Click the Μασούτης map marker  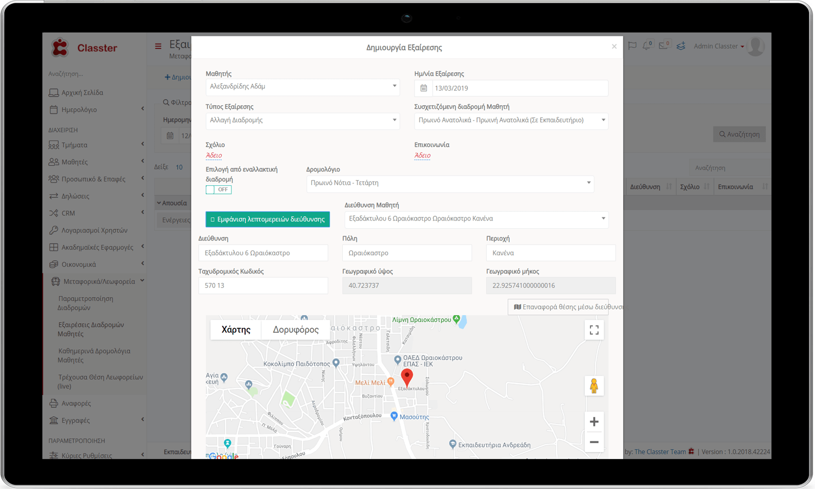[394, 416]
